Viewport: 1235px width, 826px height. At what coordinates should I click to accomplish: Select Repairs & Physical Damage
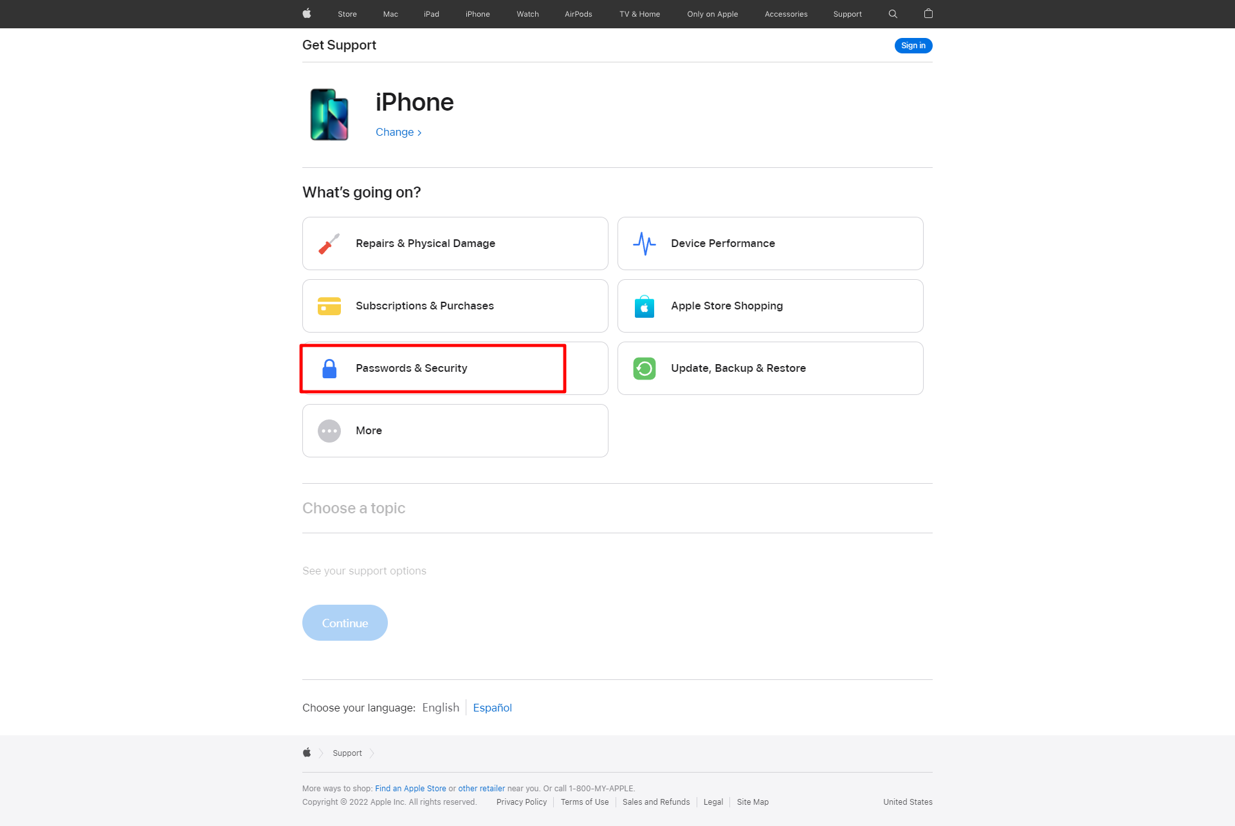click(455, 244)
